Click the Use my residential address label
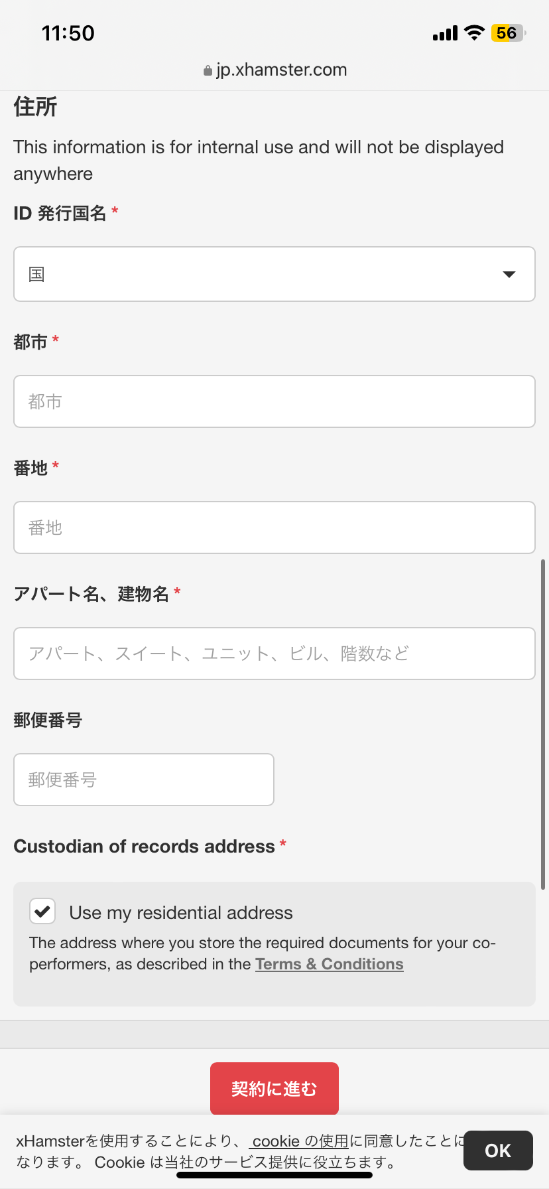 click(181, 912)
